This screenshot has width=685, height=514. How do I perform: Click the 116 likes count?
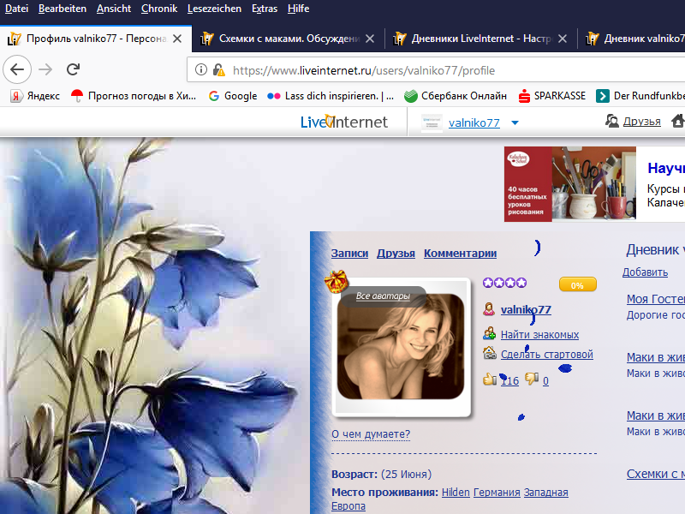509,380
